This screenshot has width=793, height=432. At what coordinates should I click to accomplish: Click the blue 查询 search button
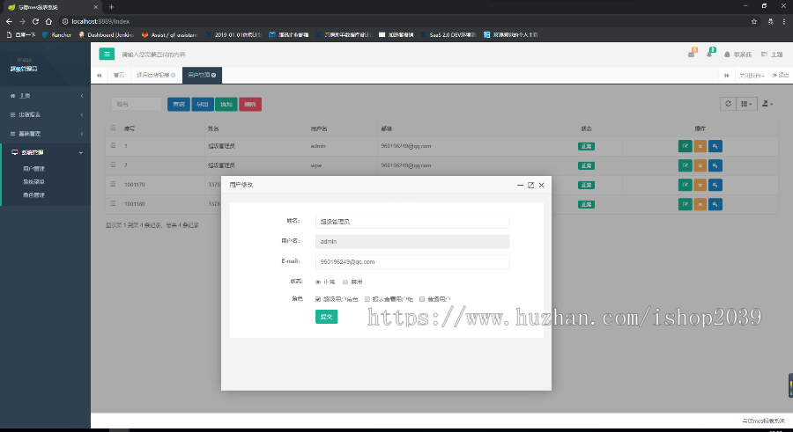coord(179,104)
